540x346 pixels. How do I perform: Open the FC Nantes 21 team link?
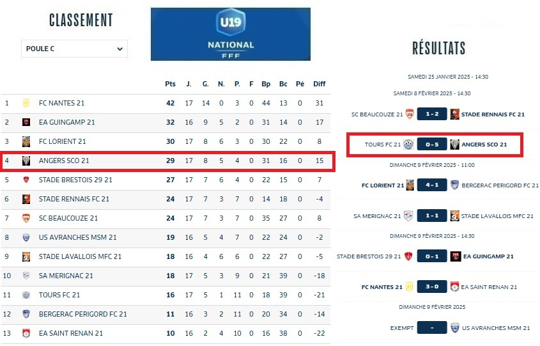61,103
